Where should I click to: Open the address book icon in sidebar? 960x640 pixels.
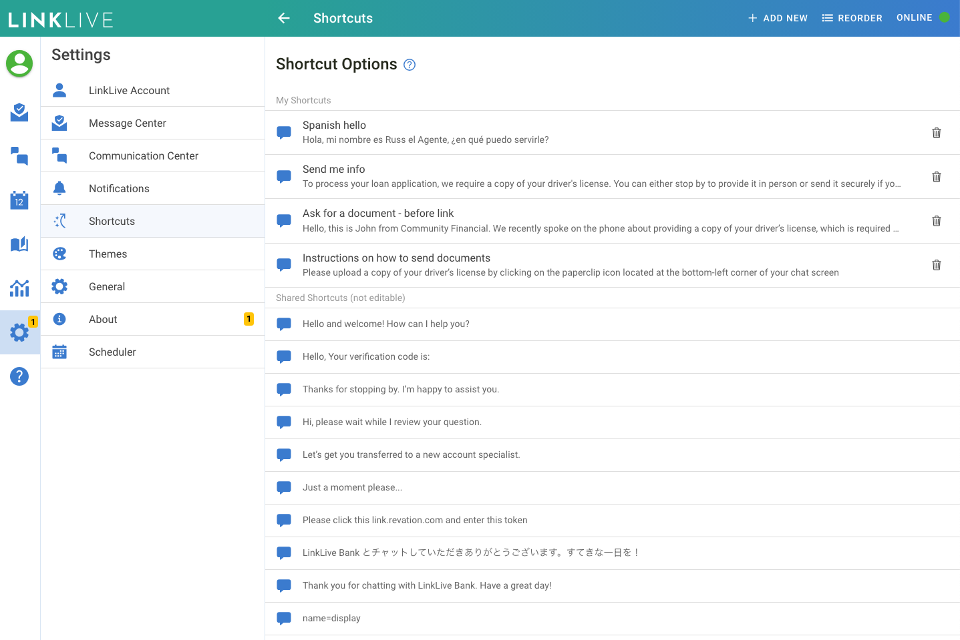(19, 244)
